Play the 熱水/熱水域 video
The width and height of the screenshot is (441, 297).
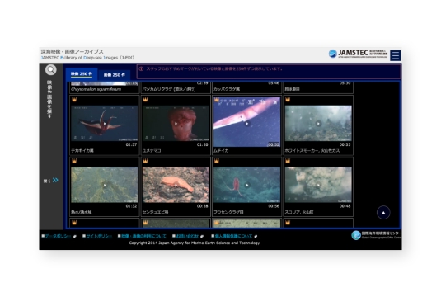[105, 185]
